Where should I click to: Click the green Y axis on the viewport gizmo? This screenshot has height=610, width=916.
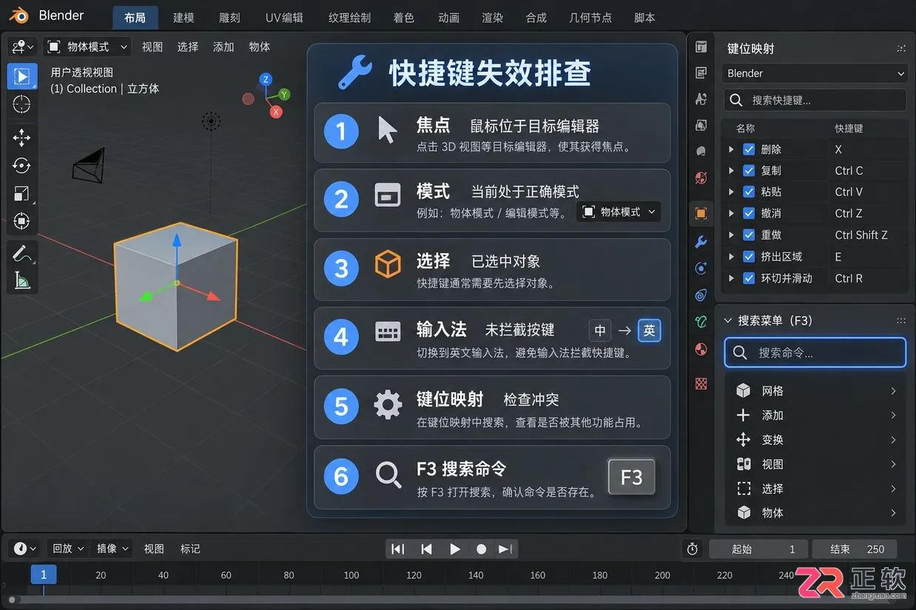coord(284,95)
